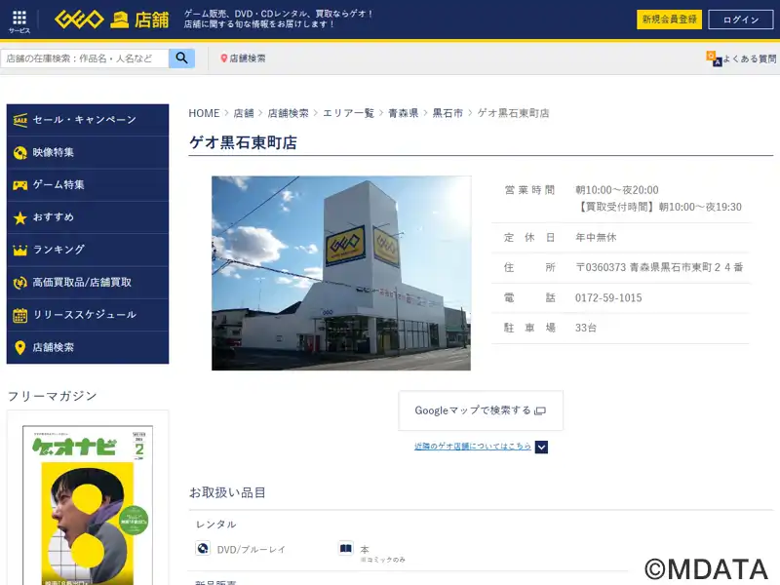Click the store building photo

[x=341, y=273]
